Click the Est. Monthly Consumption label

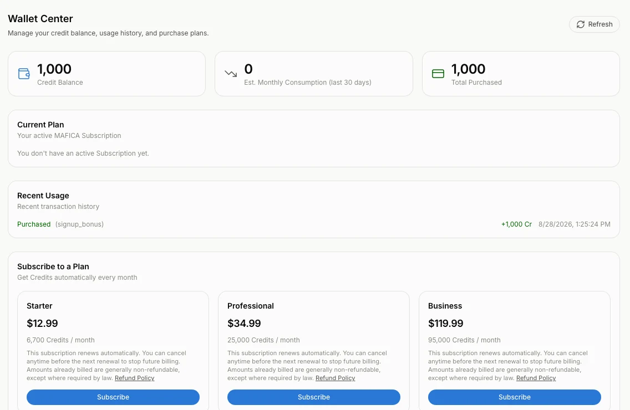tap(308, 83)
